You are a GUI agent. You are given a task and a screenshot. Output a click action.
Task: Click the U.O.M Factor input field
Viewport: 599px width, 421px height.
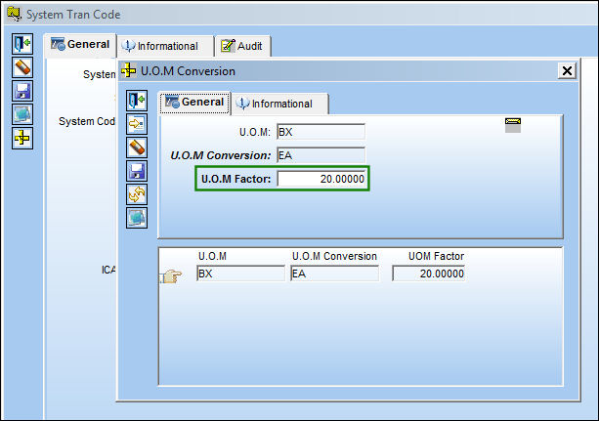[321, 179]
